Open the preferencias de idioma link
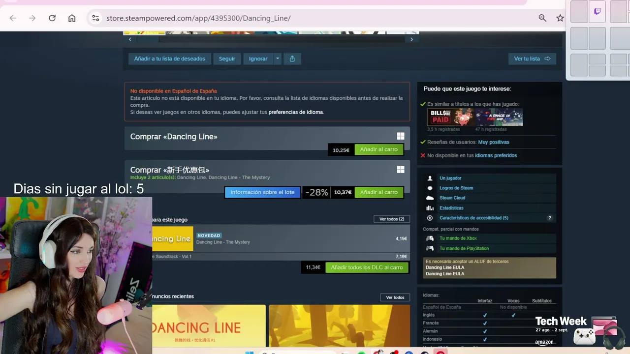This screenshot has height=354, width=630. (296, 112)
